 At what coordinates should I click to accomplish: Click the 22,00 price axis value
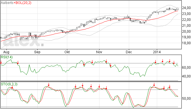[186, 20]
